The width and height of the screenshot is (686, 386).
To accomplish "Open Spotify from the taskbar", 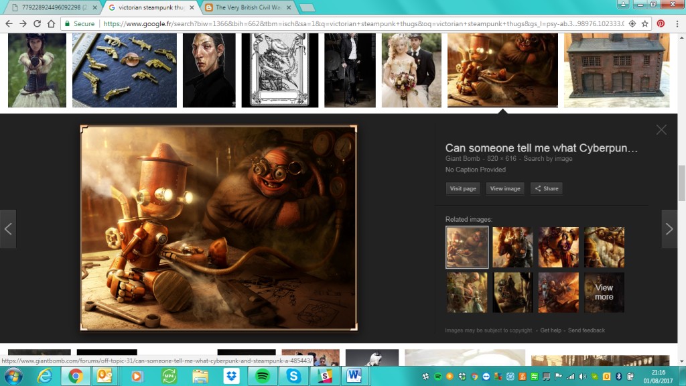I will coord(263,376).
